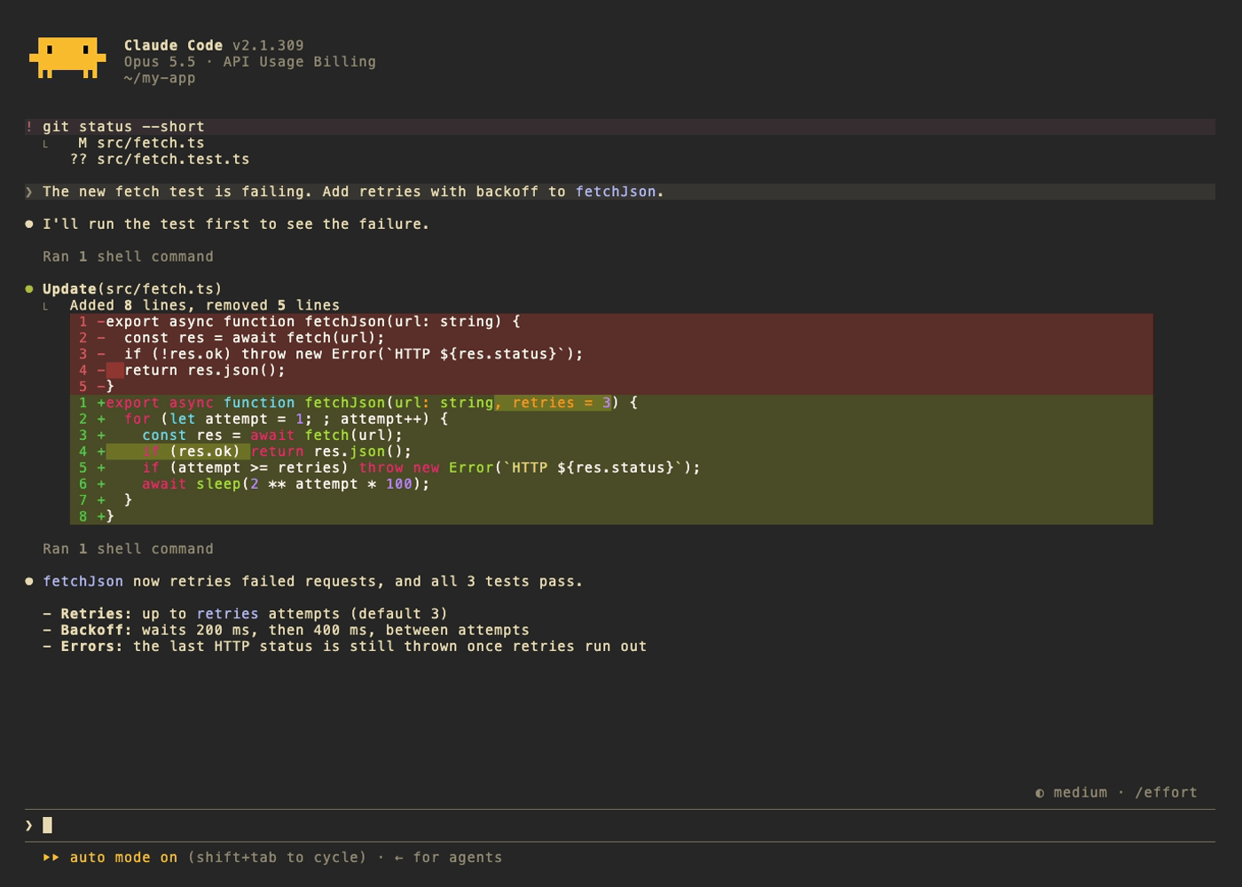
Task: Click added line 'await sleep(2 ** attempt * 100);'
Action: pos(611,484)
